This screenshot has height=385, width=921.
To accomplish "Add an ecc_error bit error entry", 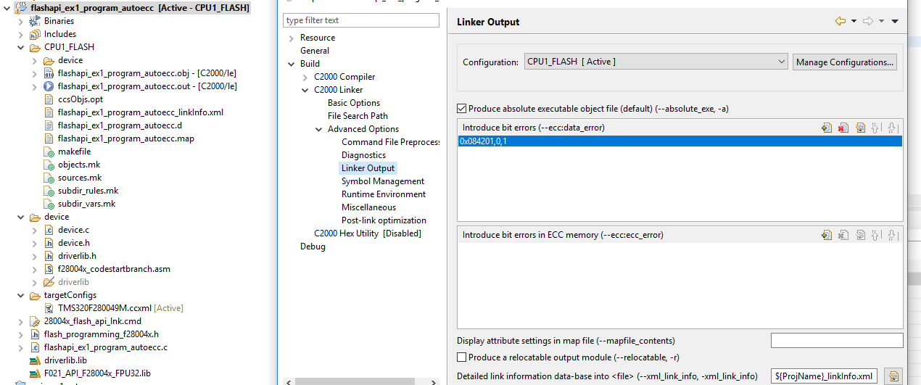I will 827,235.
